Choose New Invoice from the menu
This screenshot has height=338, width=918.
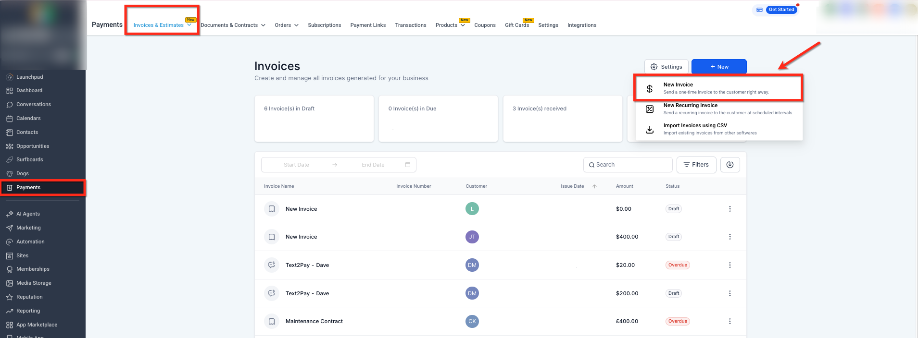[x=718, y=88]
